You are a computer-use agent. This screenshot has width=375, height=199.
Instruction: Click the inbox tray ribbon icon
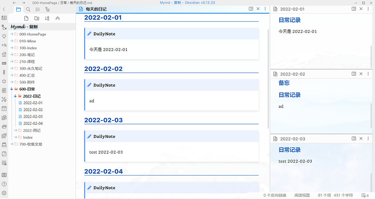4,145
